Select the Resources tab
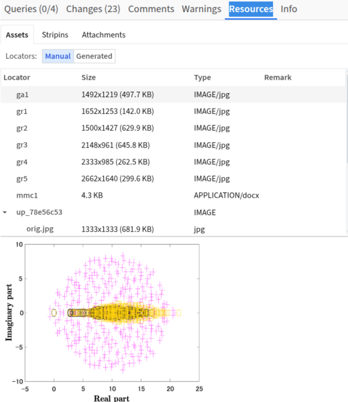This screenshot has height=402, width=348. (251, 9)
